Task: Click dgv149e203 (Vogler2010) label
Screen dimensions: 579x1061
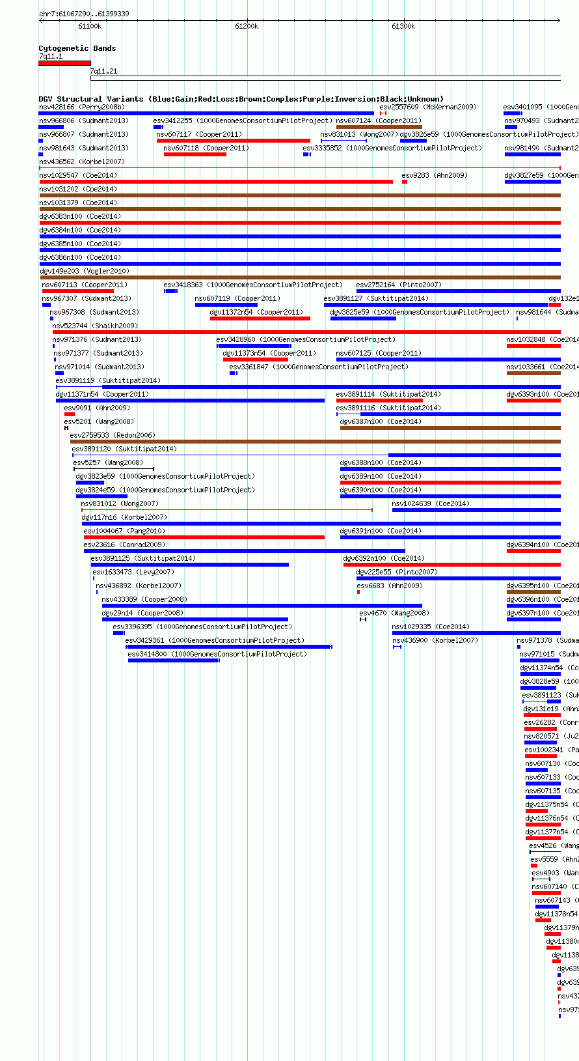Action: (x=84, y=271)
